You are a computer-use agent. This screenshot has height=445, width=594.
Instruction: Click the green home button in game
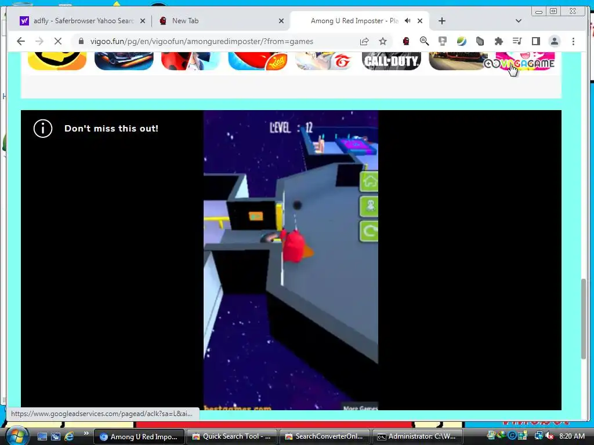tap(369, 181)
